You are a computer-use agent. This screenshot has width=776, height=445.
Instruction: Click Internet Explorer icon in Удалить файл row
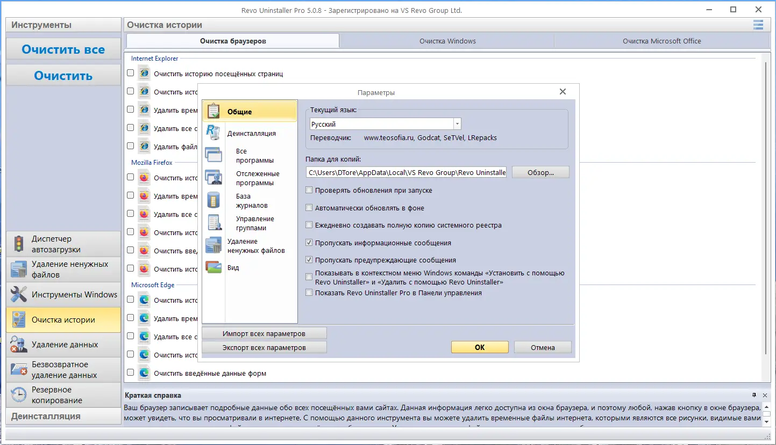(144, 147)
